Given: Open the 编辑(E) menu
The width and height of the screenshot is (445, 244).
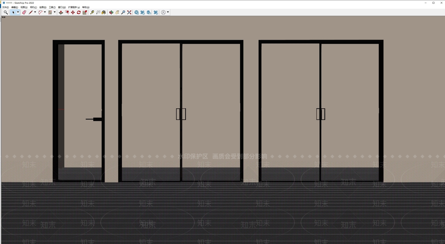Looking at the screenshot, I should pos(15,7).
